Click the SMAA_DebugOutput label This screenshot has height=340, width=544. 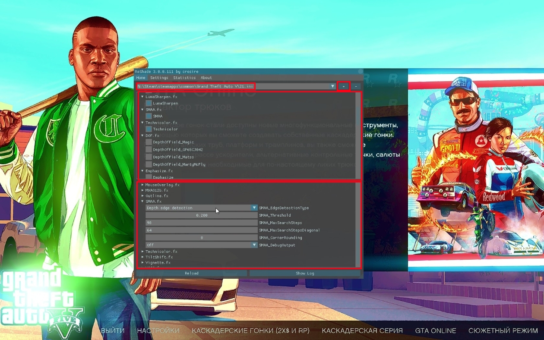pos(277,245)
